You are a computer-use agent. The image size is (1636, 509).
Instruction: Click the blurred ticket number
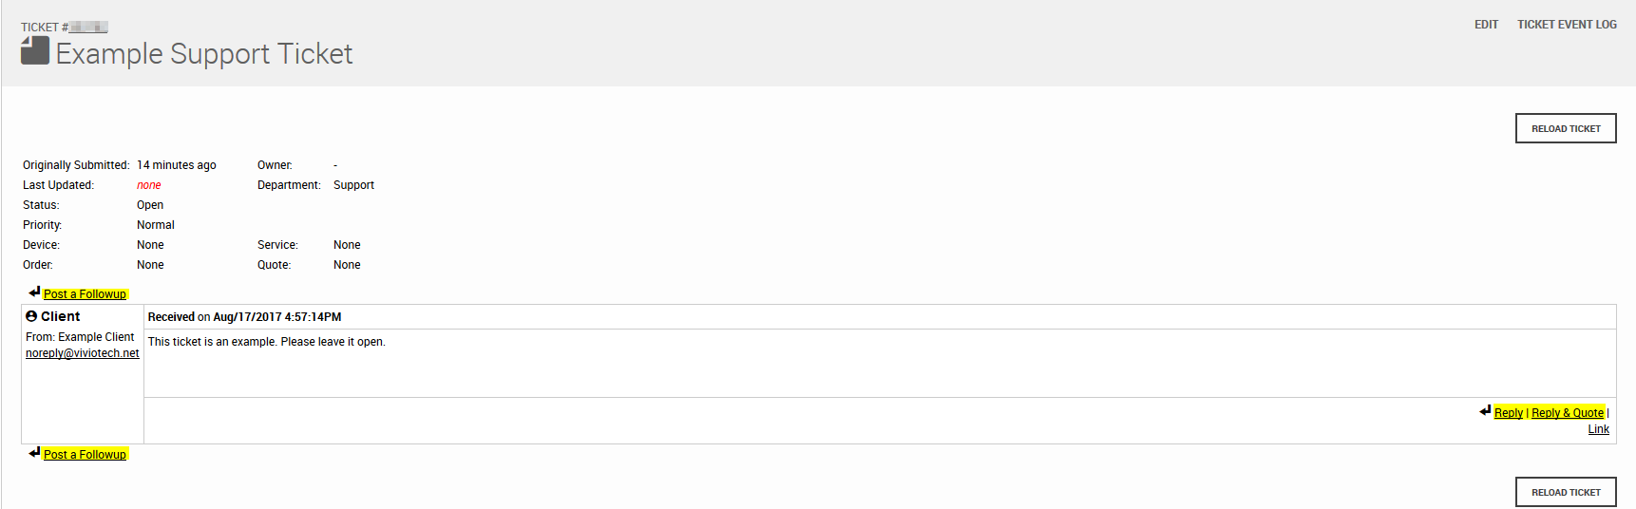point(88,28)
